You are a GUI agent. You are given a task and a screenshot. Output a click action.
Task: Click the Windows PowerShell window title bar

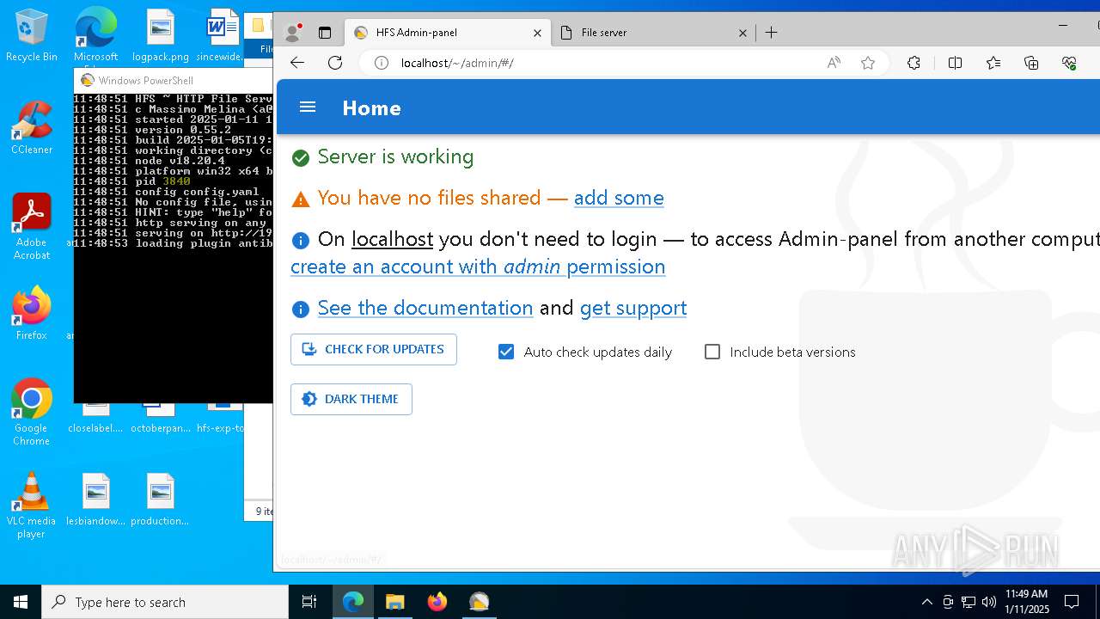click(173, 81)
